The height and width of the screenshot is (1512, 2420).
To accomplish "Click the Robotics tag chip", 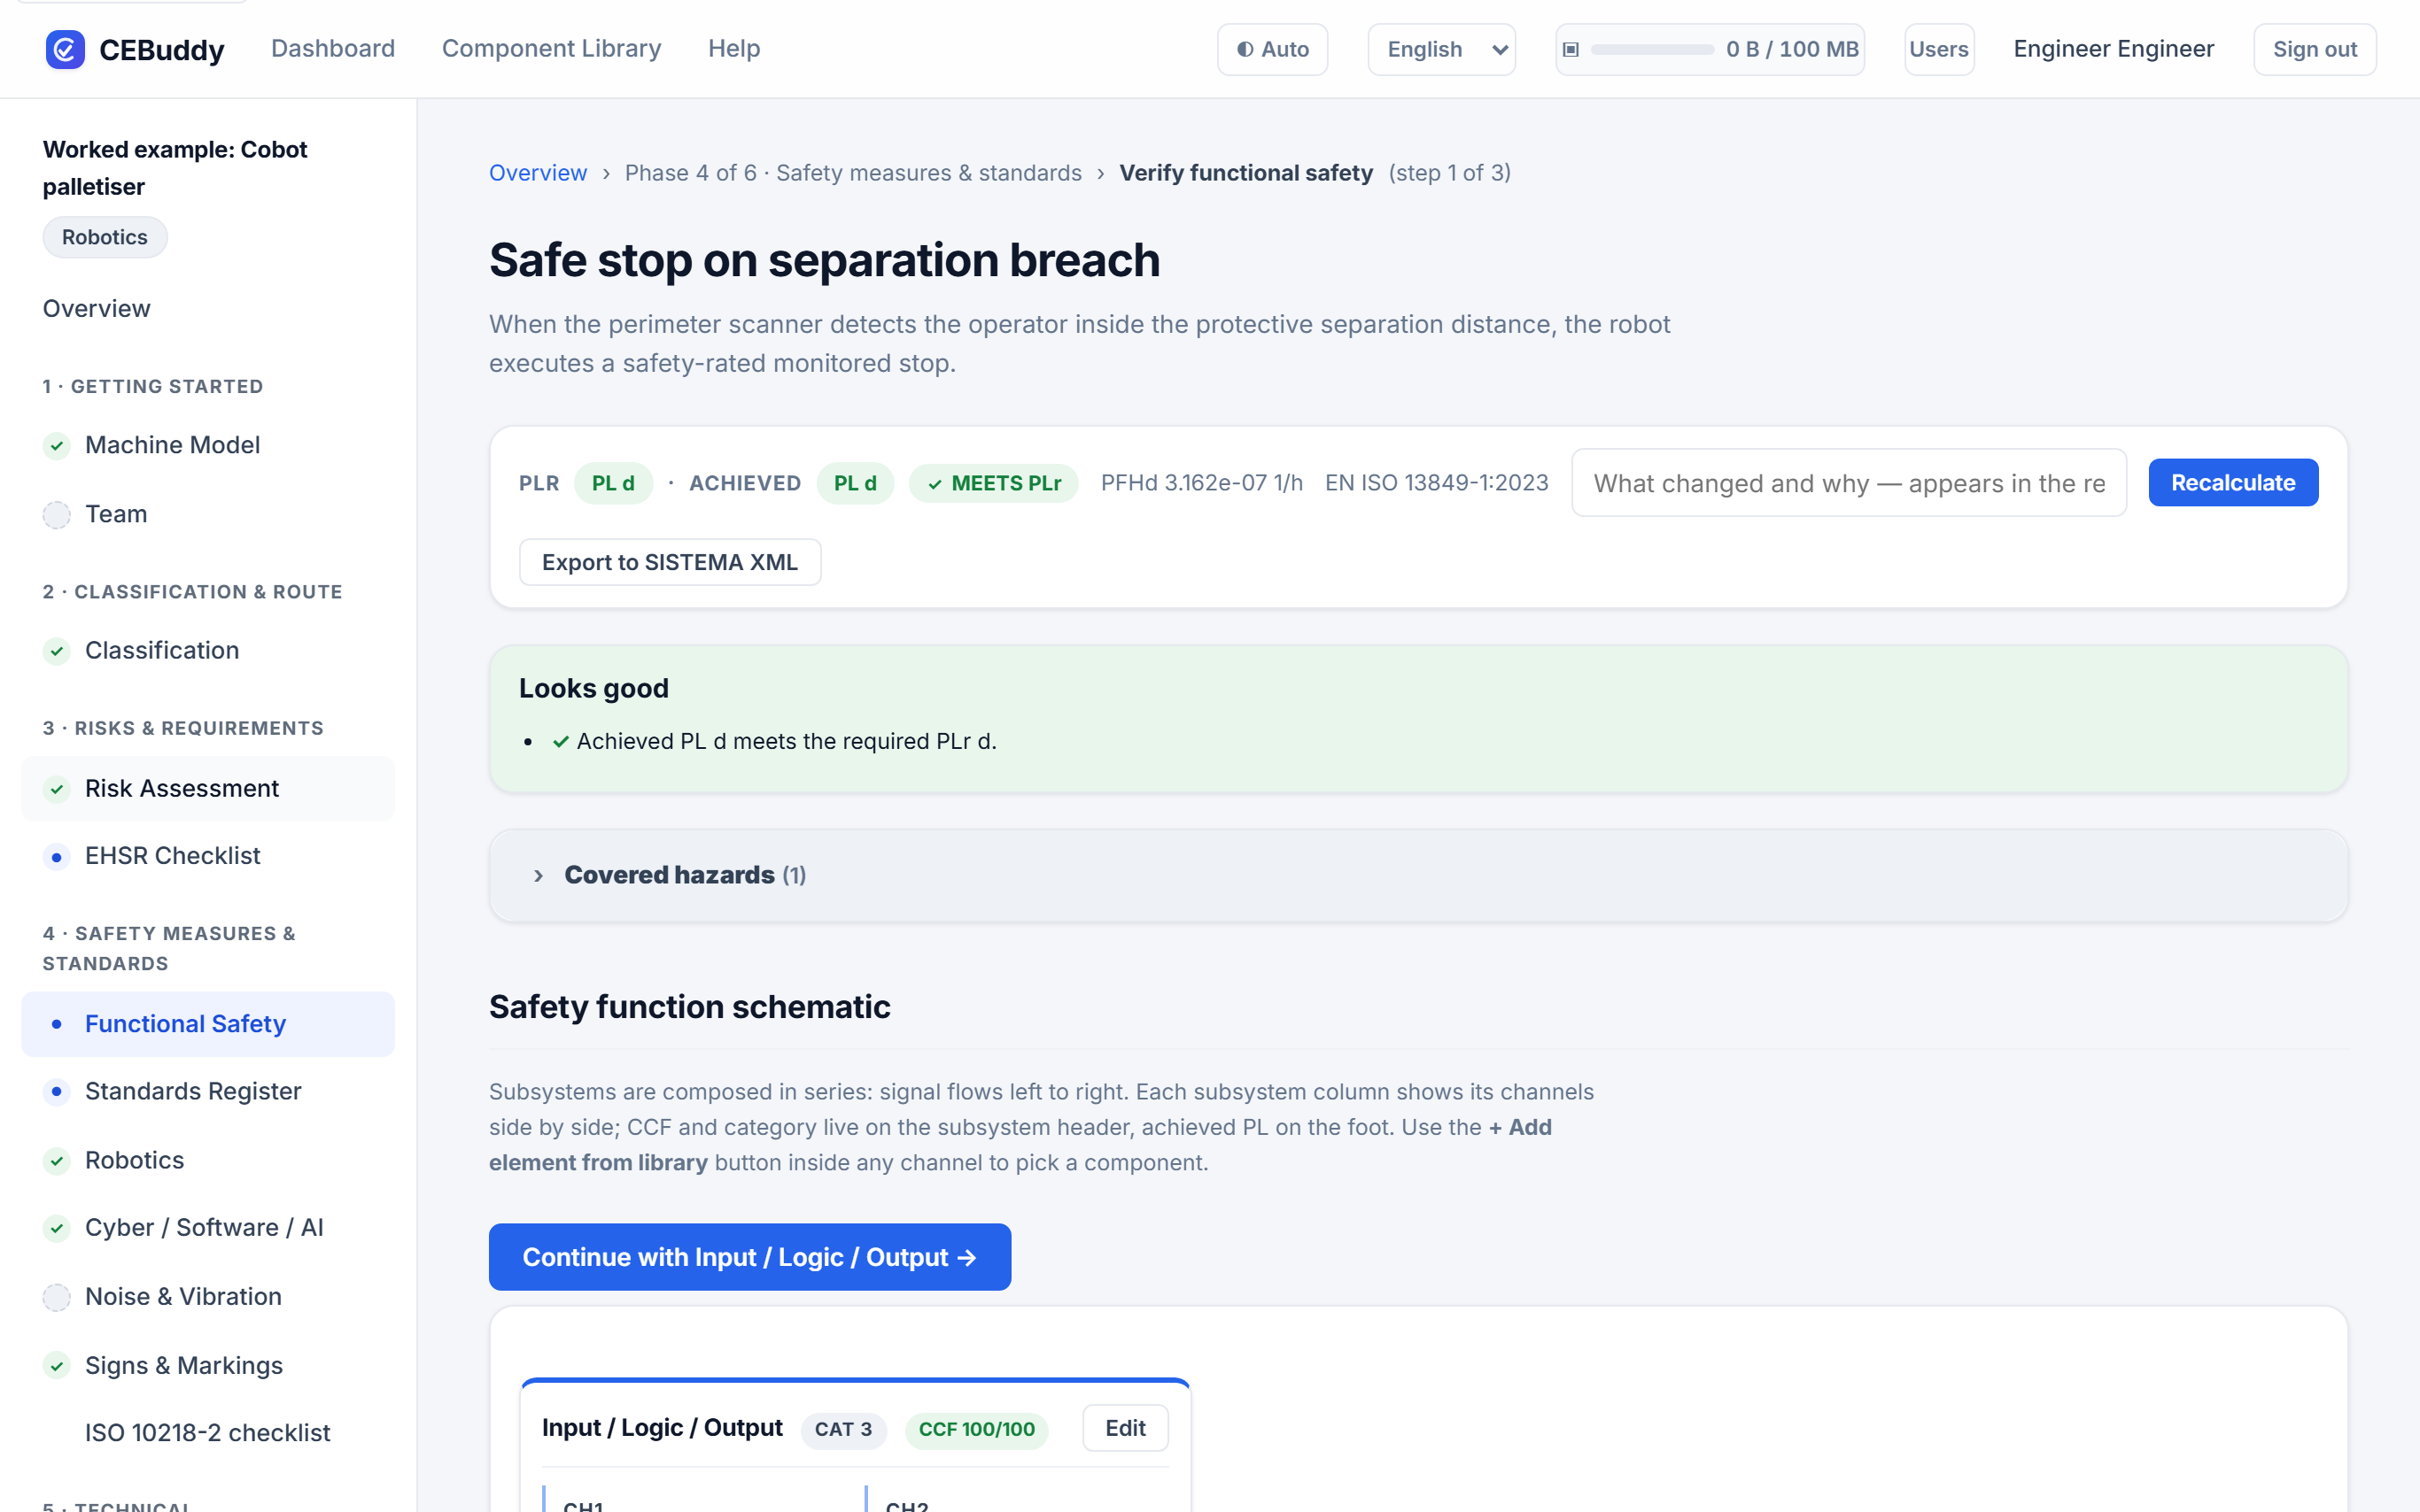I will 105,237.
